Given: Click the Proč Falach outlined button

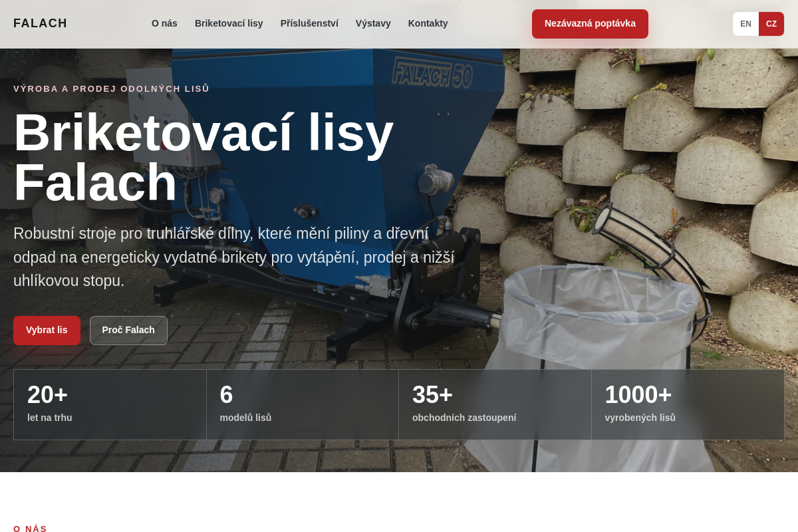Looking at the screenshot, I should point(128,331).
